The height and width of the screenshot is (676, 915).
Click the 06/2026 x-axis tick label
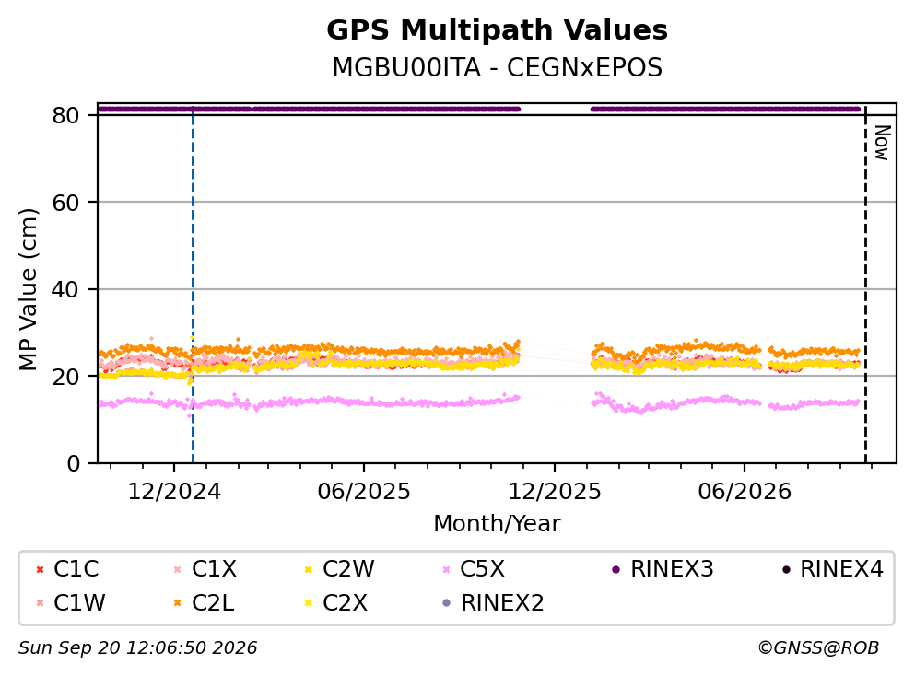[745, 493]
